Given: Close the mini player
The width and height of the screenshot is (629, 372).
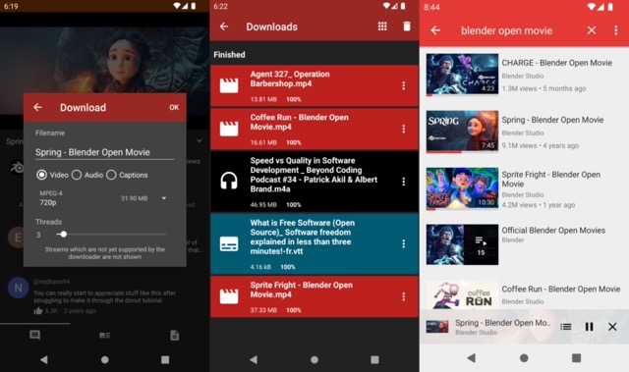Looking at the screenshot, I should [x=612, y=327].
